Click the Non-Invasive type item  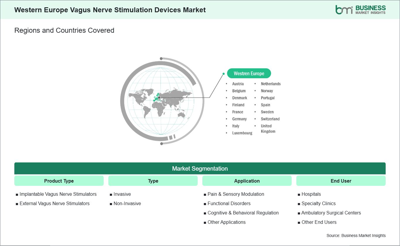pyautogui.click(x=127, y=204)
